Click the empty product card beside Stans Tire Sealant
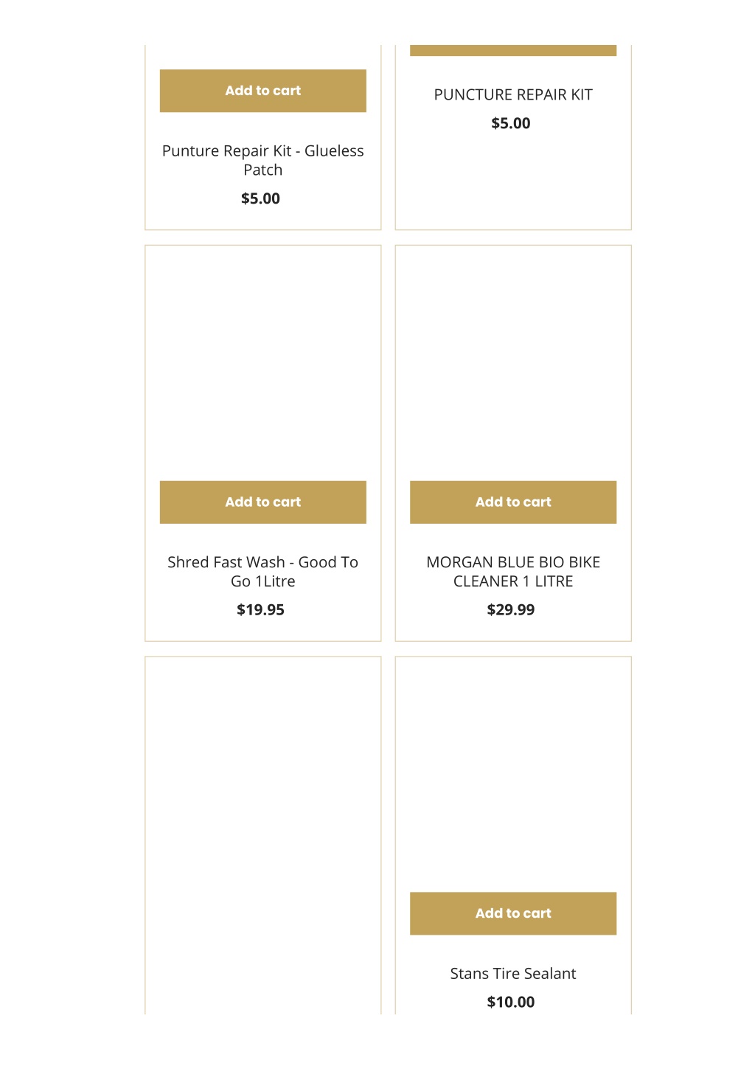The height and width of the screenshot is (1069, 755). (262, 835)
